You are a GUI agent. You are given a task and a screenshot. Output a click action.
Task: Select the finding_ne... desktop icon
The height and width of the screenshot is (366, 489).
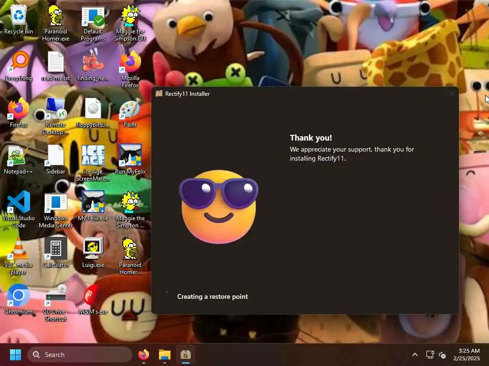[93, 66]
